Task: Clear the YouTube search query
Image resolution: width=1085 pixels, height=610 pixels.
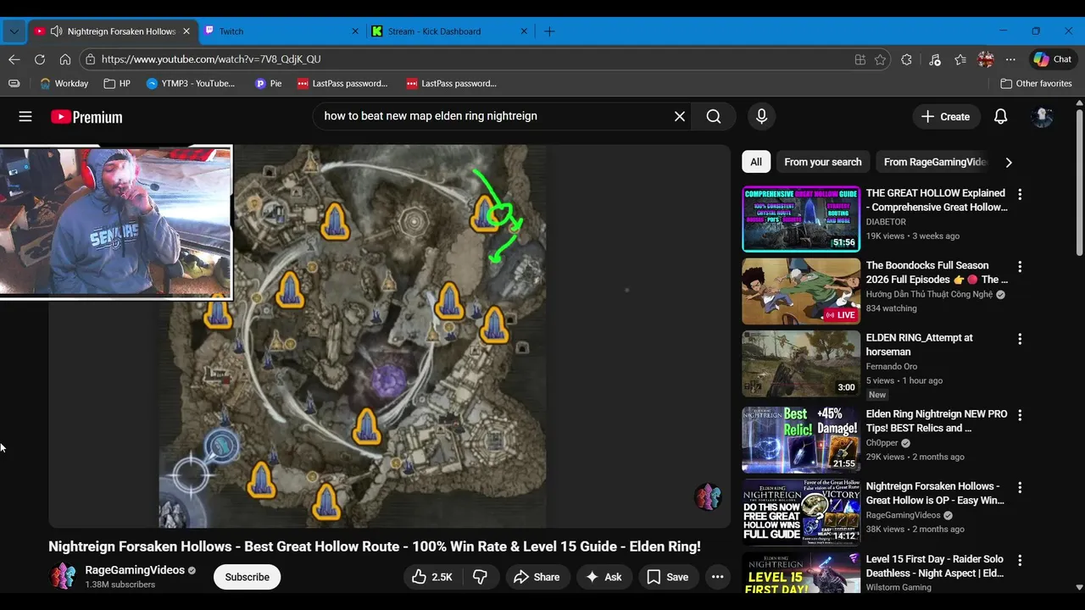Action: [679, 117]
